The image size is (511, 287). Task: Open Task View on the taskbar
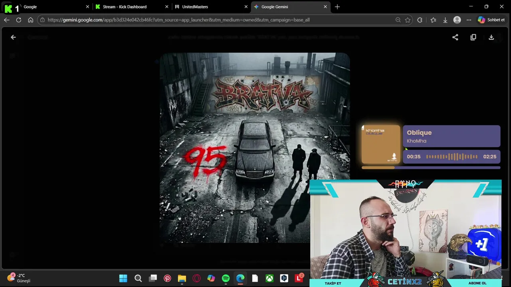153,278
